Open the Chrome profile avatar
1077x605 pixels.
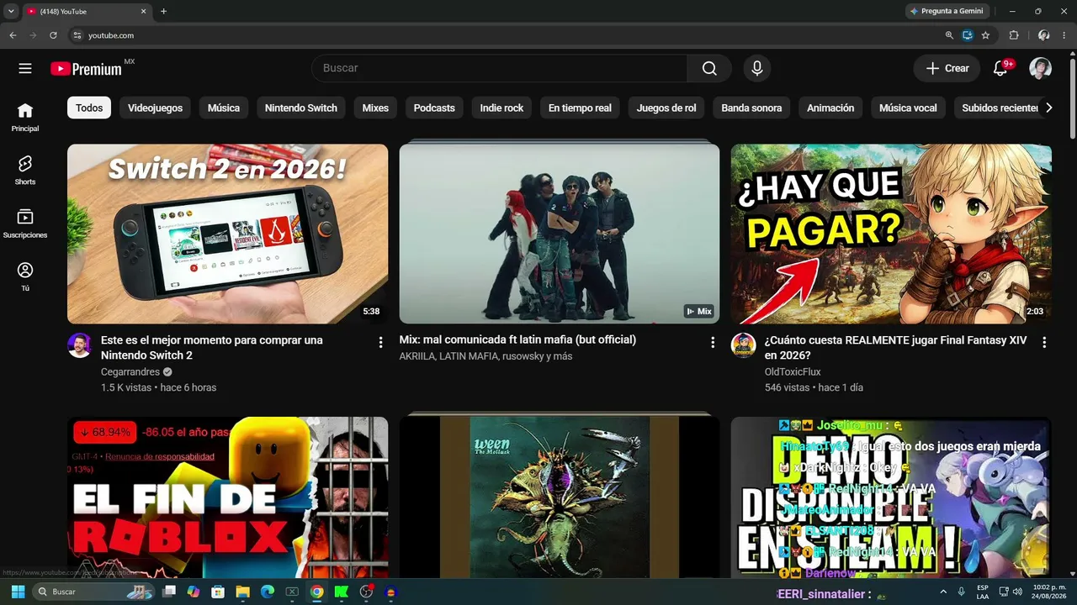click(x=1044, y=35)
